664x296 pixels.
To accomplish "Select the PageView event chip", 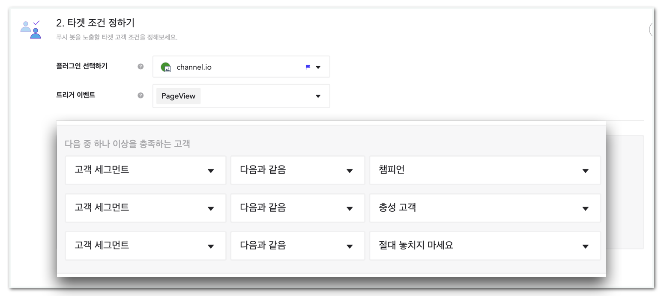I will (x=178, y=96).
